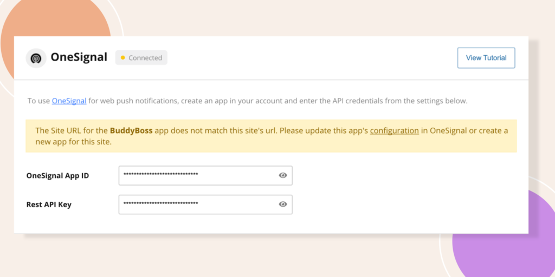Click masked asterisks in App ID field
This screenshot has height=277, width=555.
[160, 174]
